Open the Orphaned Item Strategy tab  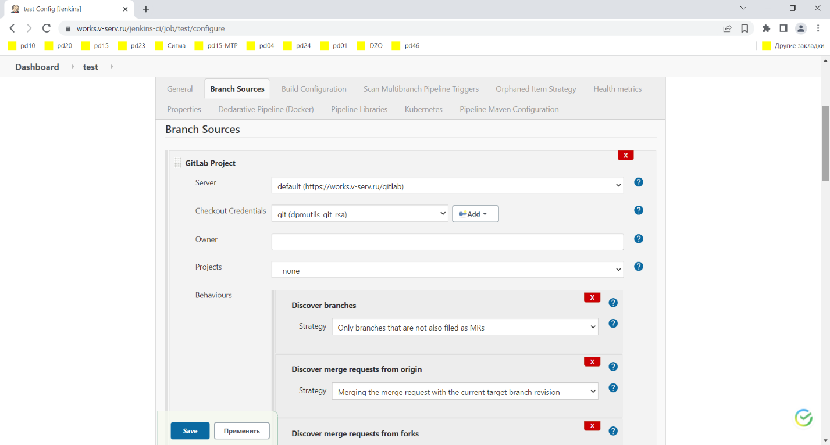pos(536,89)
